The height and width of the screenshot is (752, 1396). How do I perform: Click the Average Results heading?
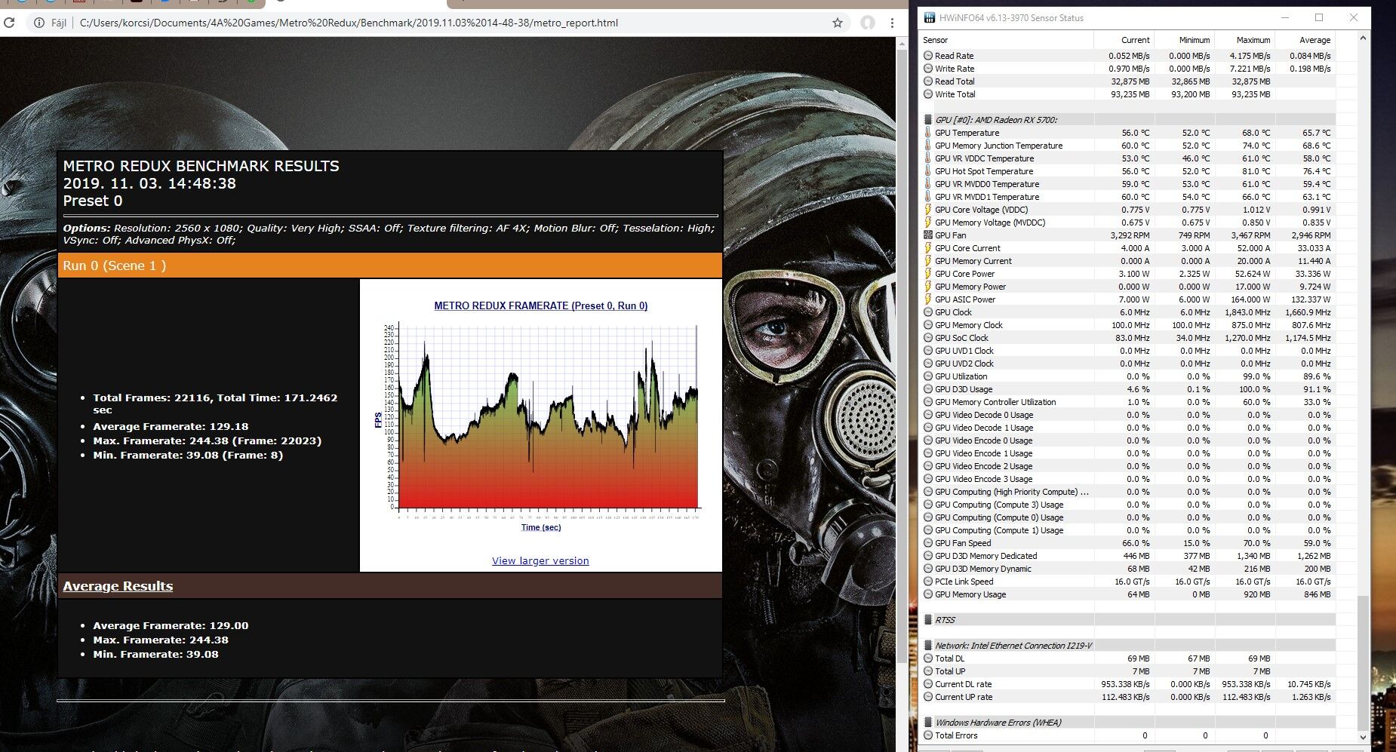[x=118, y=586]
